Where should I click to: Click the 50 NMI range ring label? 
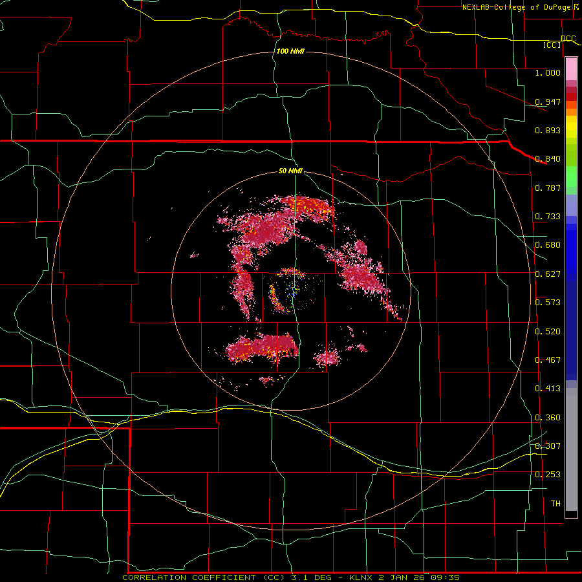coord(290,171)
